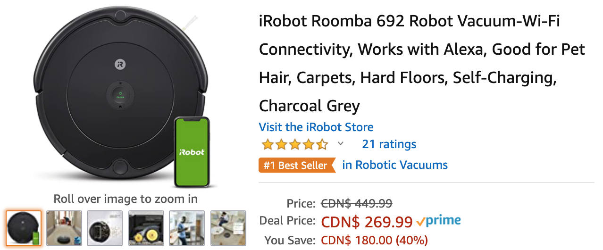Screen dimensions: 603x250
Task: Select the Roomba underside view thumbnail
Action: [105, 228]
